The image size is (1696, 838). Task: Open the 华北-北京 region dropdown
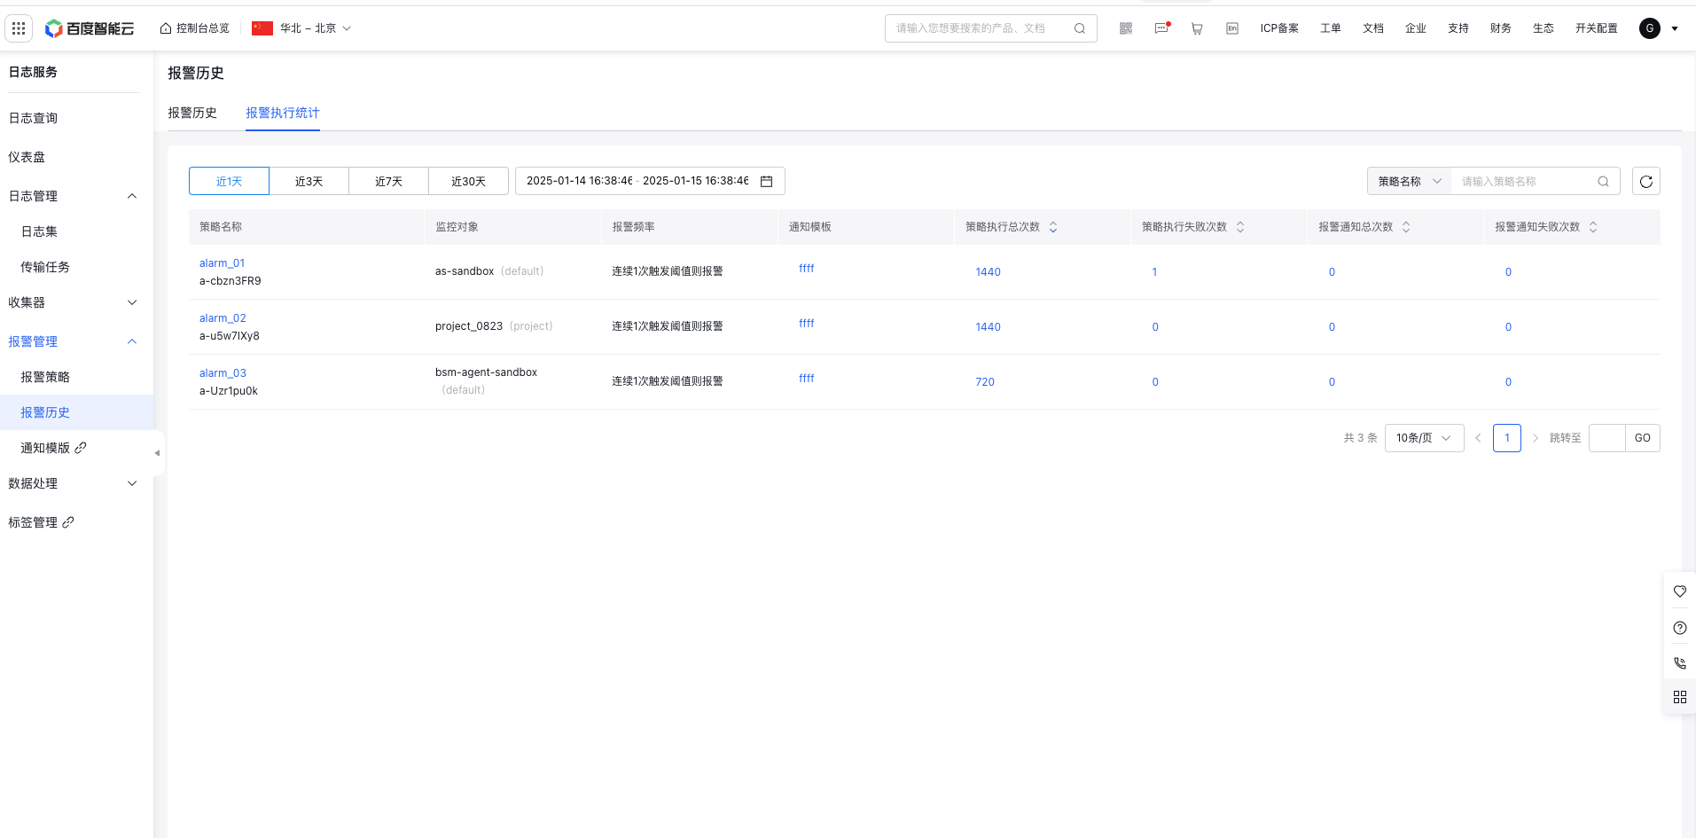click(x=301, y=28)
